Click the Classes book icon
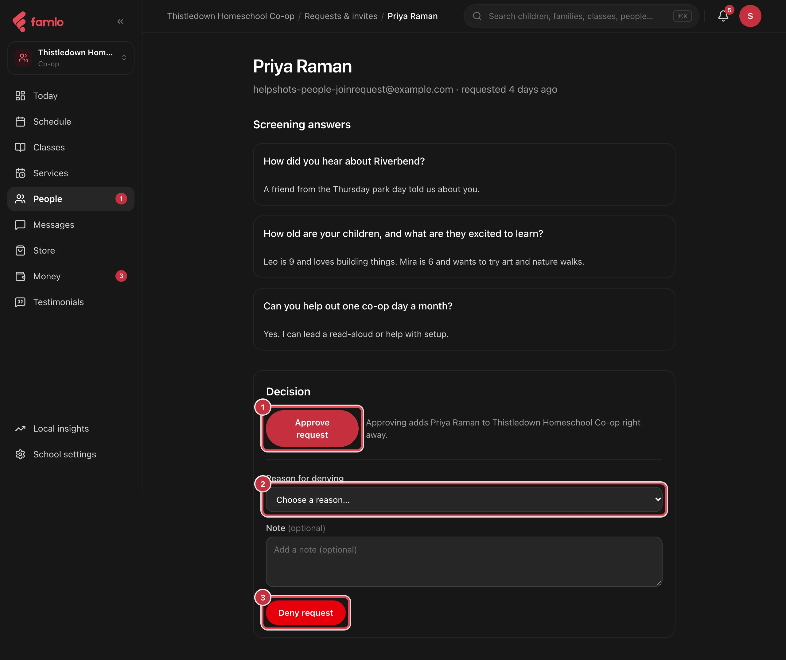This screenshot has width=786, height=660. [x=20, y=147]
